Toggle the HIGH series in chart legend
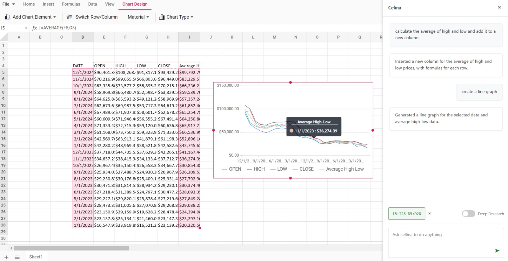508x261 pixels. tap(256, 169)
